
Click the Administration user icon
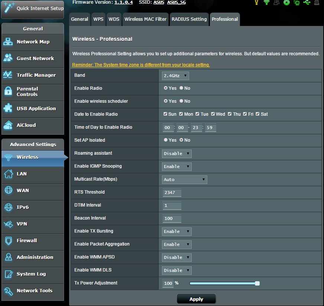pos(9,257)
